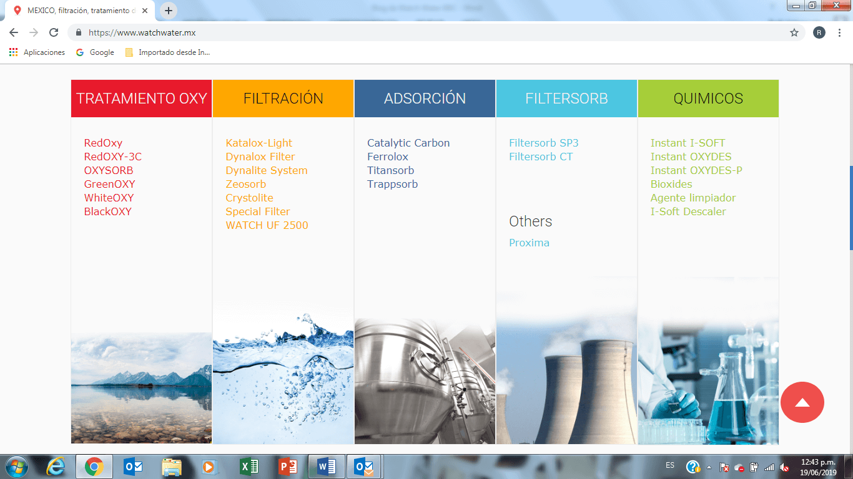
Task: Switch to Chrome in the taskbar
Action: (x=94, y=467)
